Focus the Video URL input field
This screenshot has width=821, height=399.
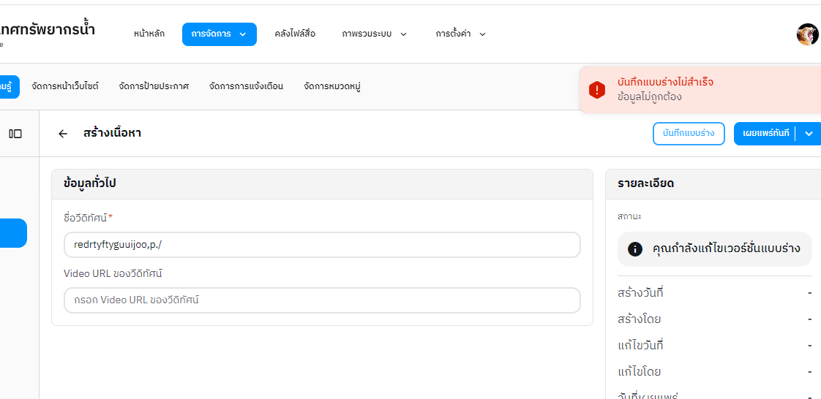tap(322, 300)
